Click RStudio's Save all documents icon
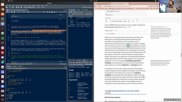Screen dimensions: 182x102 pos(18,7)
